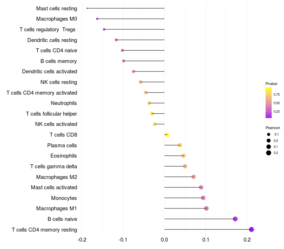Click the Macrophages M0 data point

pyautogui.click(x=97, y=19)
